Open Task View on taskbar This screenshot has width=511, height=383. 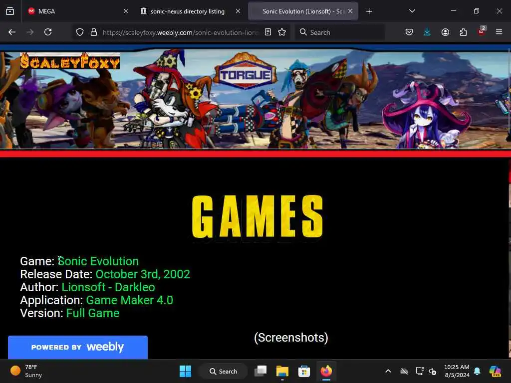click(x=260, y=371)
